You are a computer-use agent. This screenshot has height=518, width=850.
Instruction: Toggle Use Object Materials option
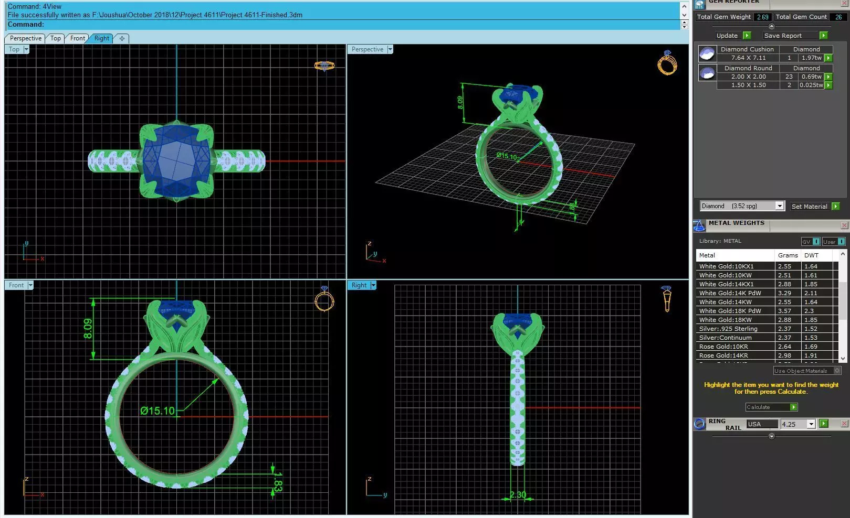807,371
